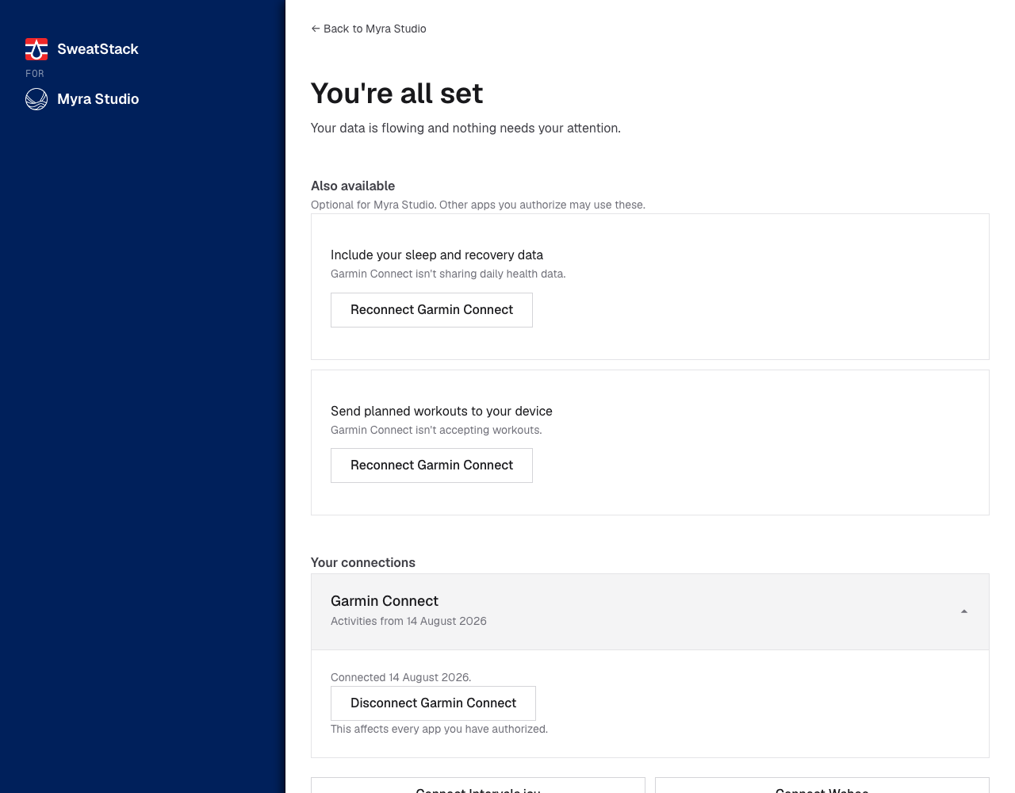Reconnect Garmin Connect for sleep and recovery data
The width and height of the screenshot is (1015, 793).
tap(431, 310)
